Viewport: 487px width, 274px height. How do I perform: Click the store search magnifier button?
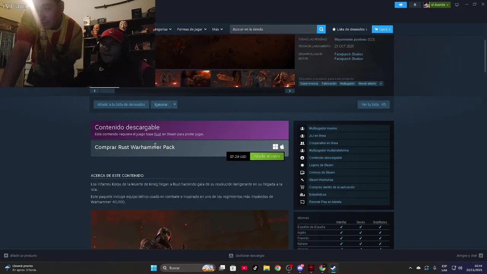[321, 29]
